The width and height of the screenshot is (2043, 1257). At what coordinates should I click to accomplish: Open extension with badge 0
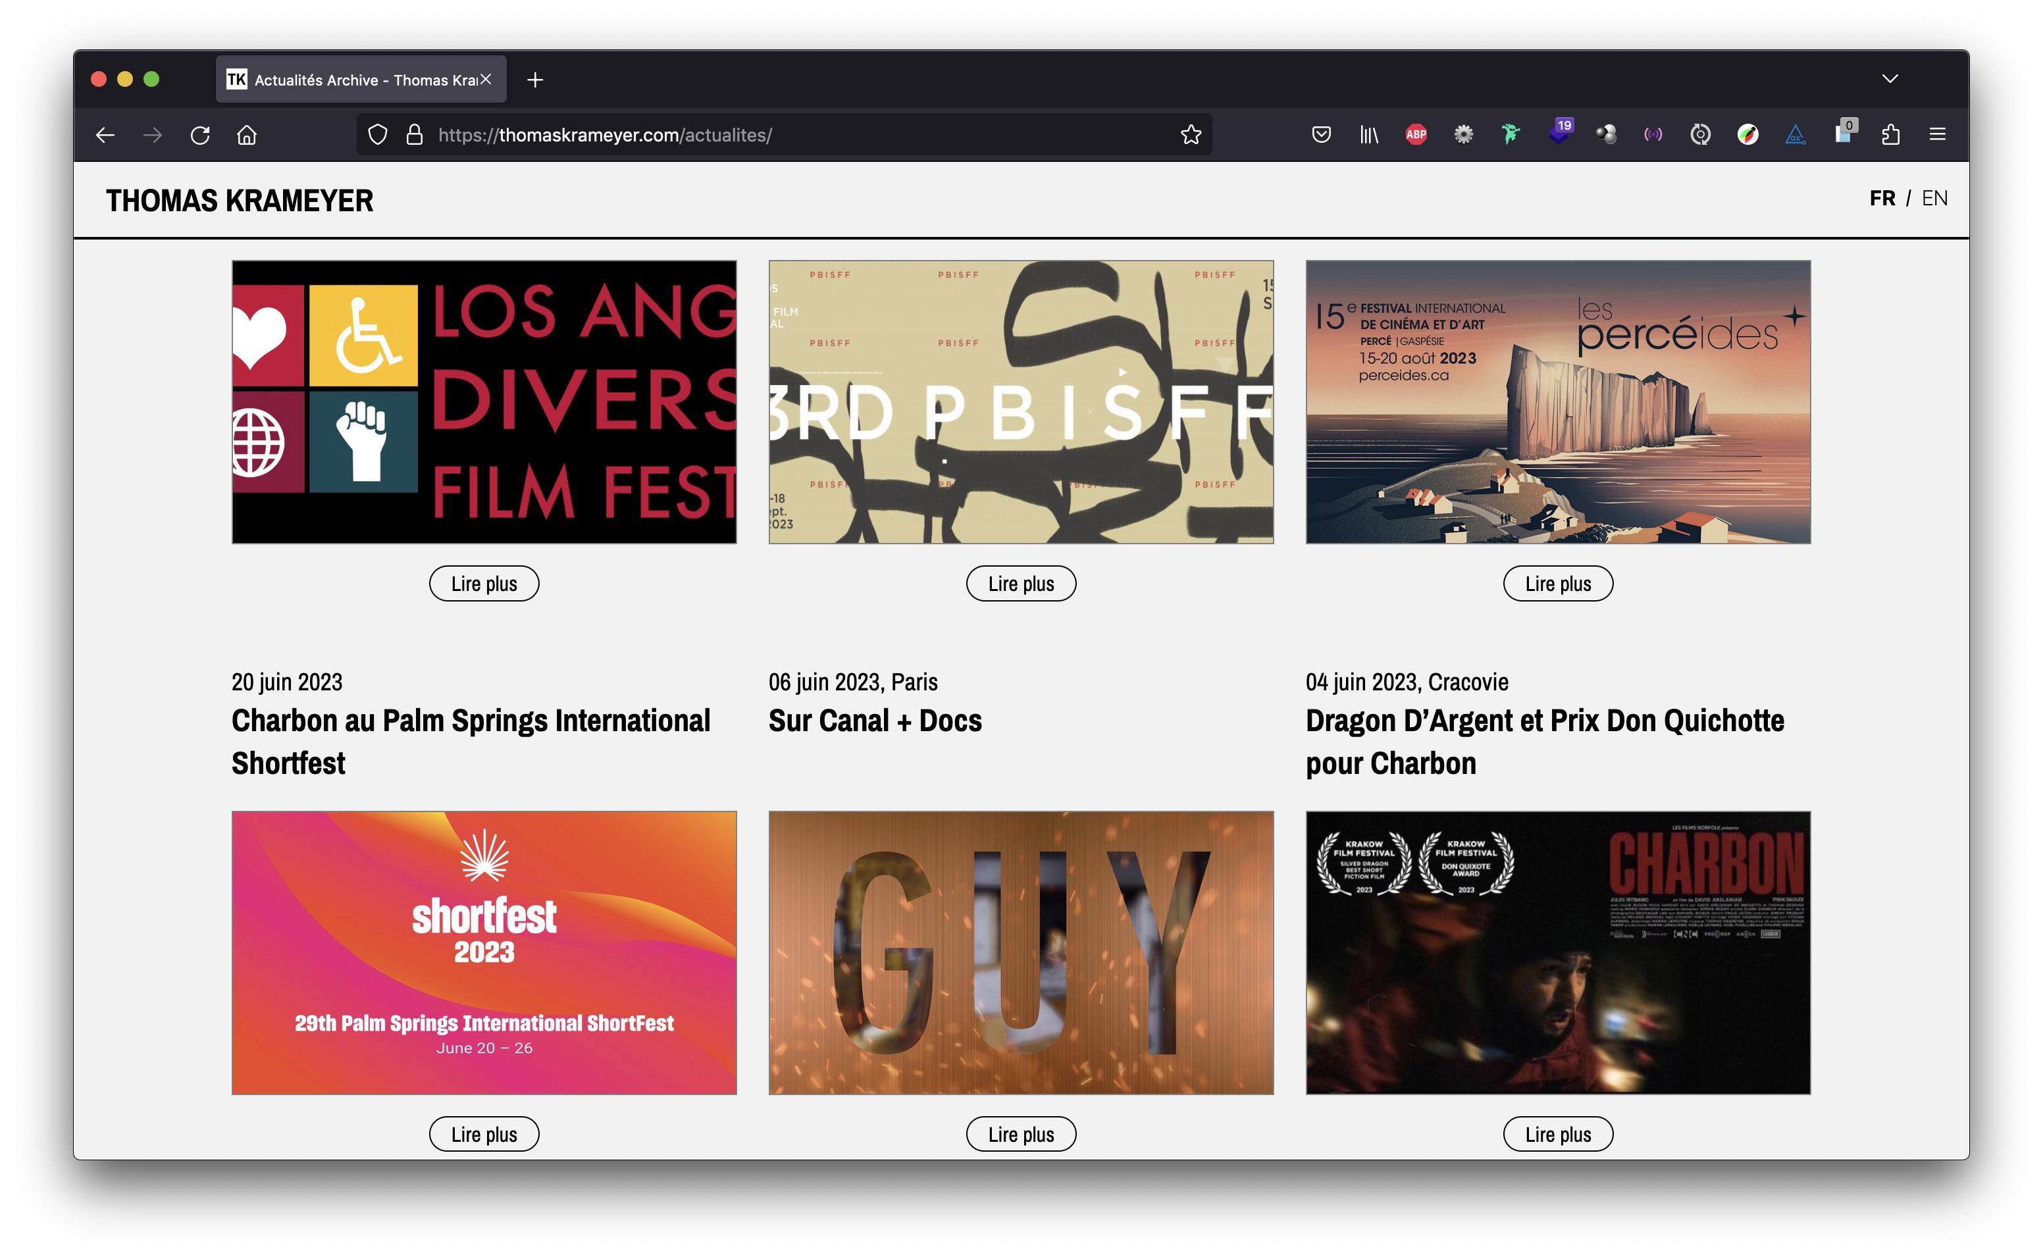[1844, 132]
